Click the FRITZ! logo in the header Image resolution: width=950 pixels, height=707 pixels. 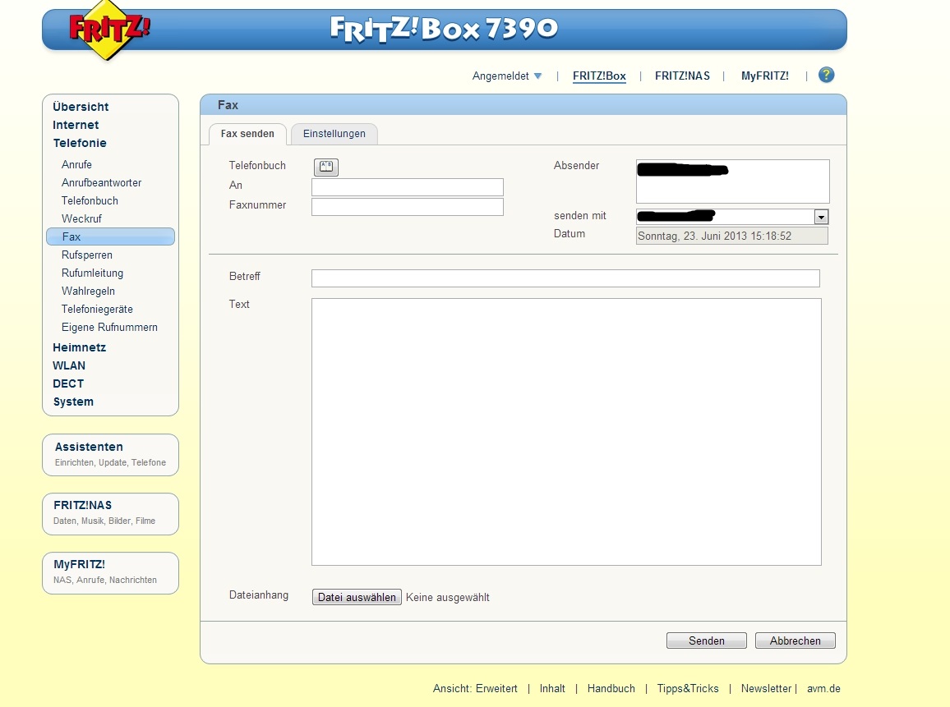[x=109, y=29]
